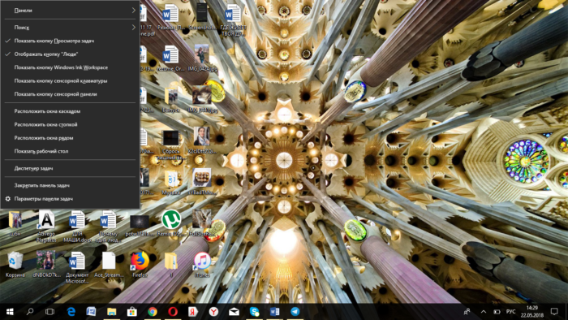Open the Yandex 'Я' taskbar icon
Image resolution: width=568 pixels, height=320 pixels.
click(x=193, y=312)
